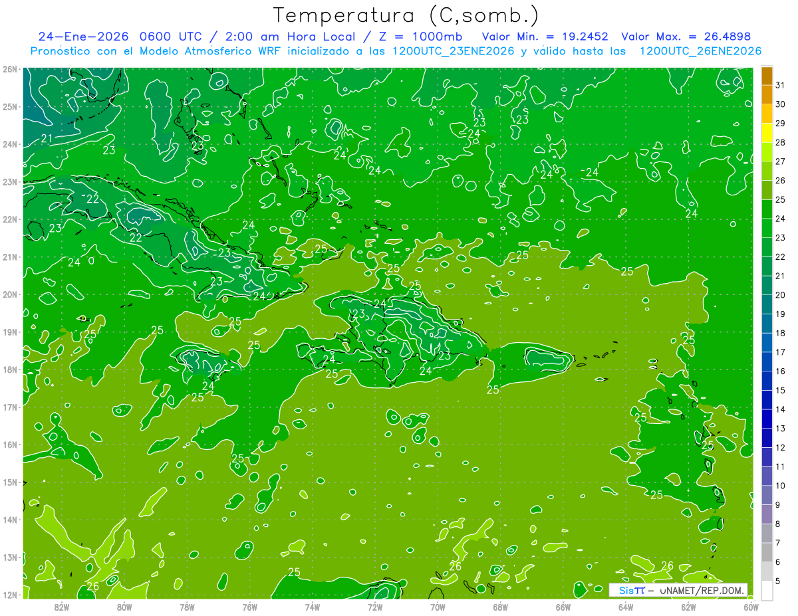Click the legend swatch between 30 and 31
This screenshot has width=798, height=616.
point(767,95)
